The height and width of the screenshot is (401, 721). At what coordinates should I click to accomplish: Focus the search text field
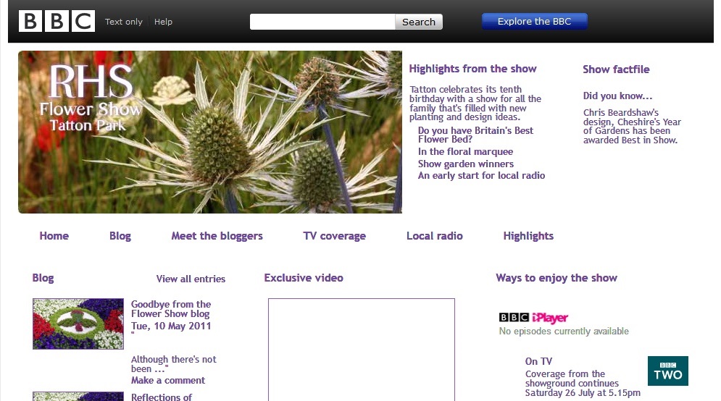[x=322, y=22]
